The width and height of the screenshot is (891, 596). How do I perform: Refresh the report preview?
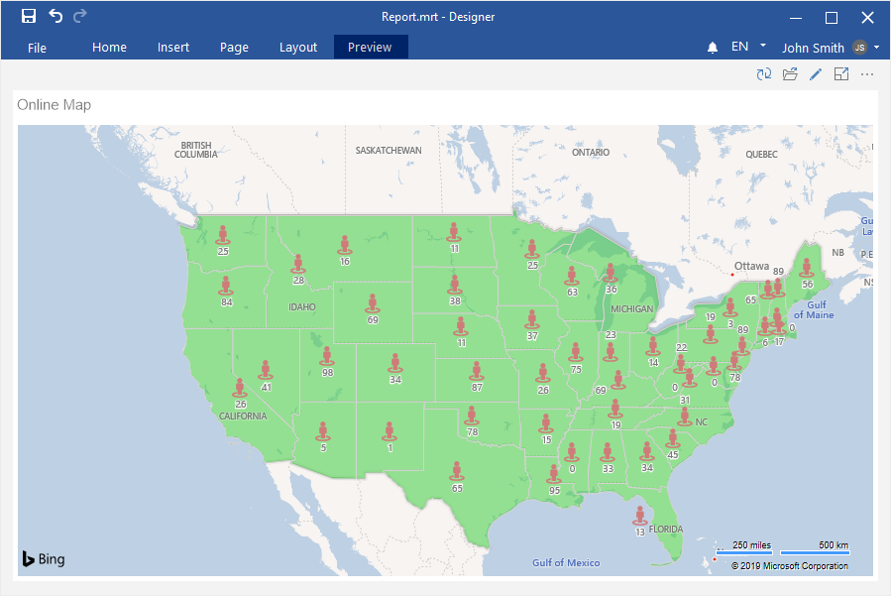pos(764,74)
